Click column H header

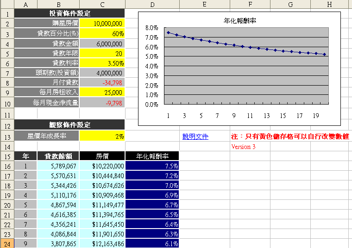click(329, 4)
